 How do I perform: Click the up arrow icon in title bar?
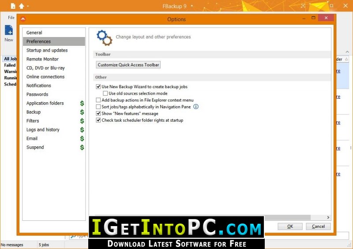tap(22, 6)
